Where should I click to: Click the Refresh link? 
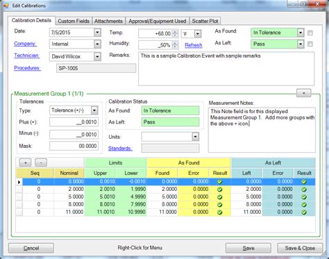(x=194, y=45)
